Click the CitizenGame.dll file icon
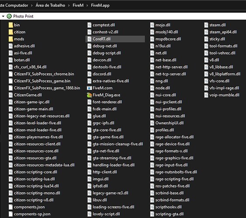This screenshot has width=246, height=218. coord(10,95)
